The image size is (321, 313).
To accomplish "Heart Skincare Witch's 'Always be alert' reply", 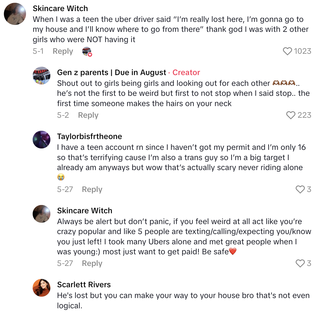I will (x=300, y=263).
